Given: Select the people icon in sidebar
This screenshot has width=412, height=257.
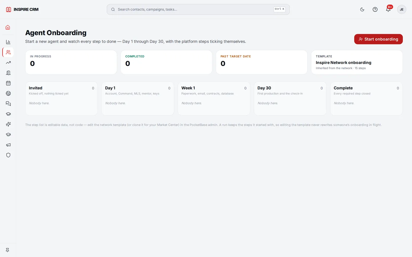Looking at the screenshot, I should tap(8, 52).
